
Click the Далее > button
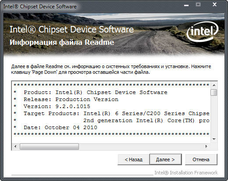click(166, 159)
